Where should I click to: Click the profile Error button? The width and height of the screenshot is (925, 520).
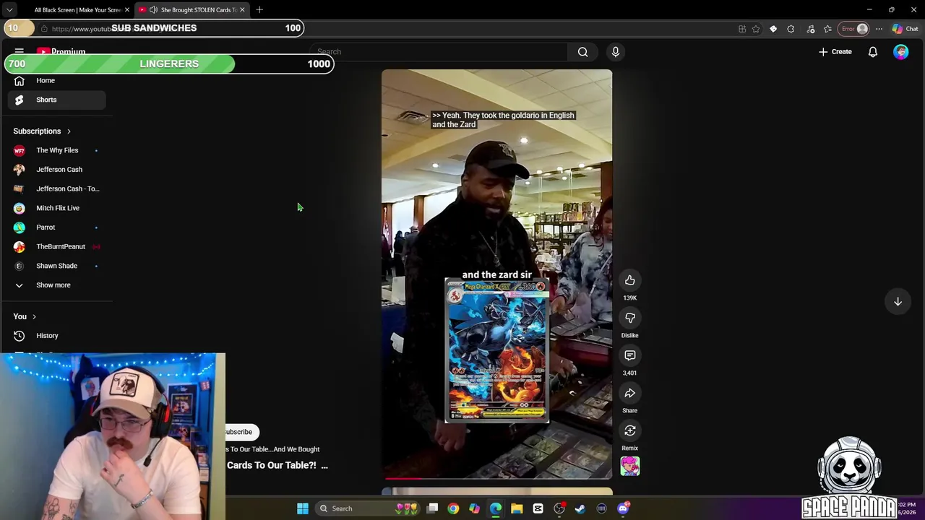[853, 29]
